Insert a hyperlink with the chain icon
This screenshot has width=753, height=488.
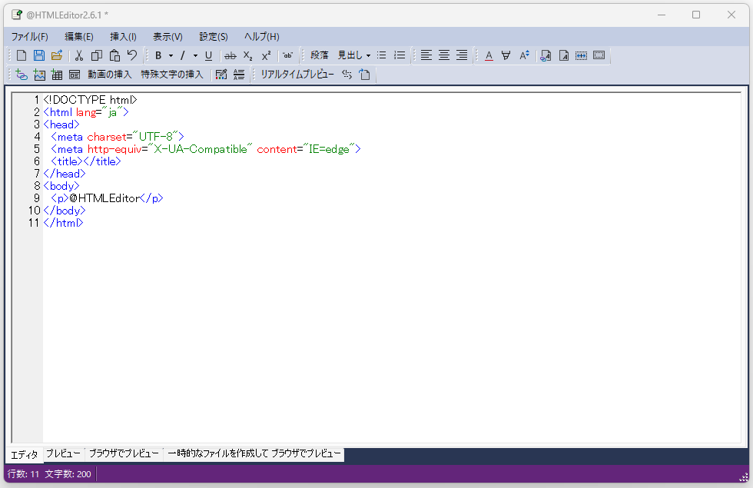pos(22,75)
